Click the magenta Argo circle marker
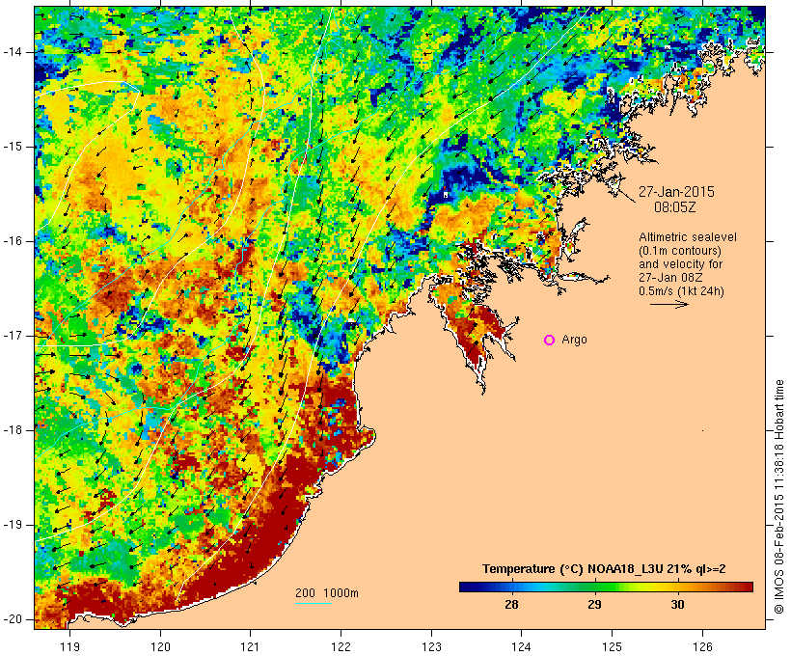 pos(550,341)
